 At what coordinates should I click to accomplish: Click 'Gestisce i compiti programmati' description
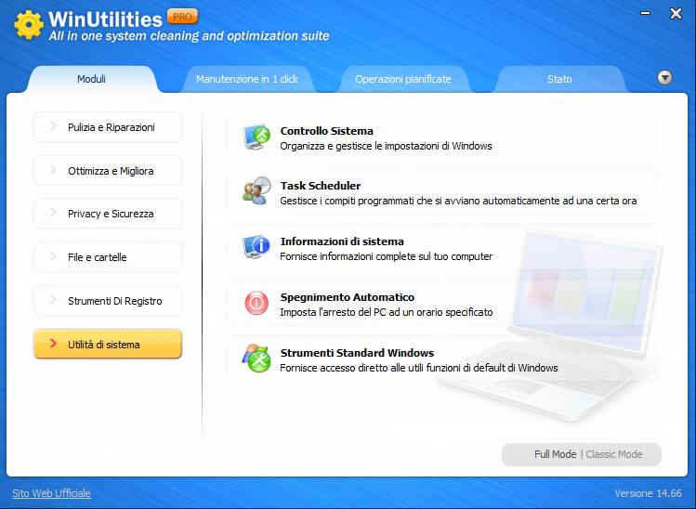(x=458, y=201)
